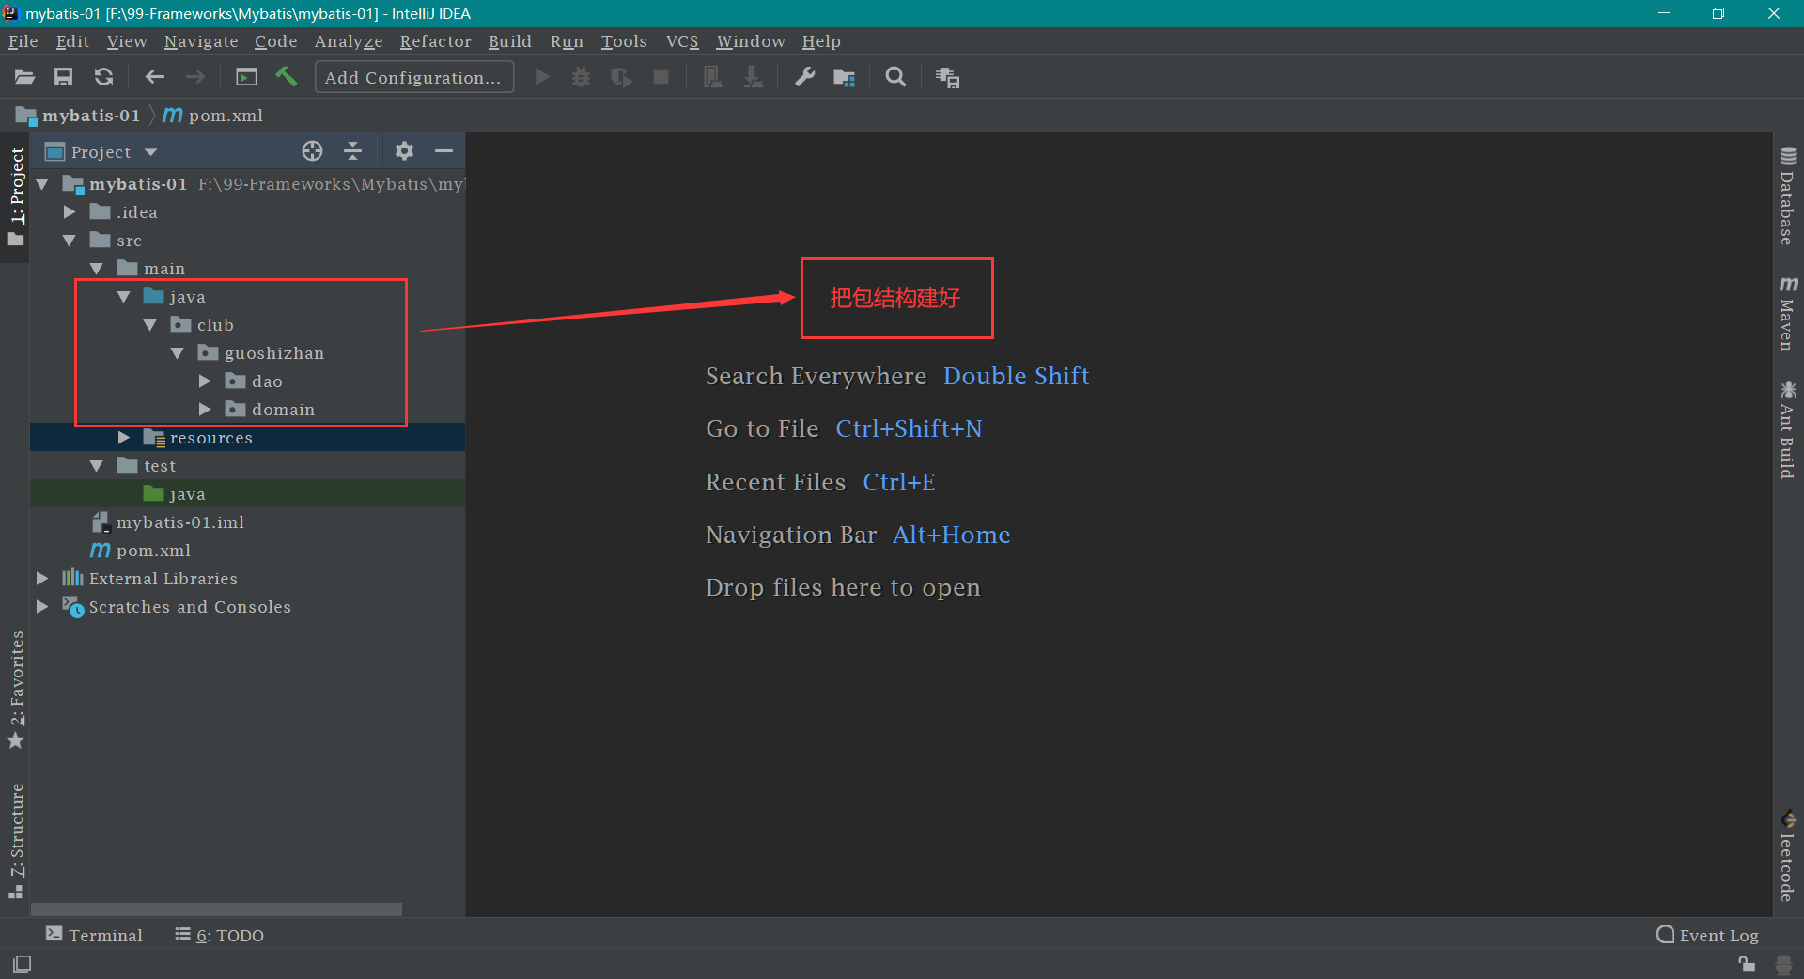This screenshot has height=979, width=1804.
Task: Click the Project panel horizontal scrollbar
Action: click(x=216, y=909)
